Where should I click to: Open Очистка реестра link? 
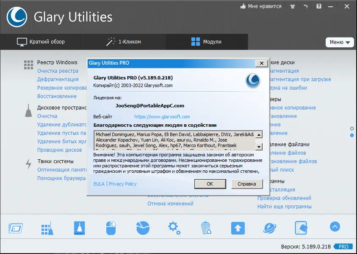pos(58,71)
